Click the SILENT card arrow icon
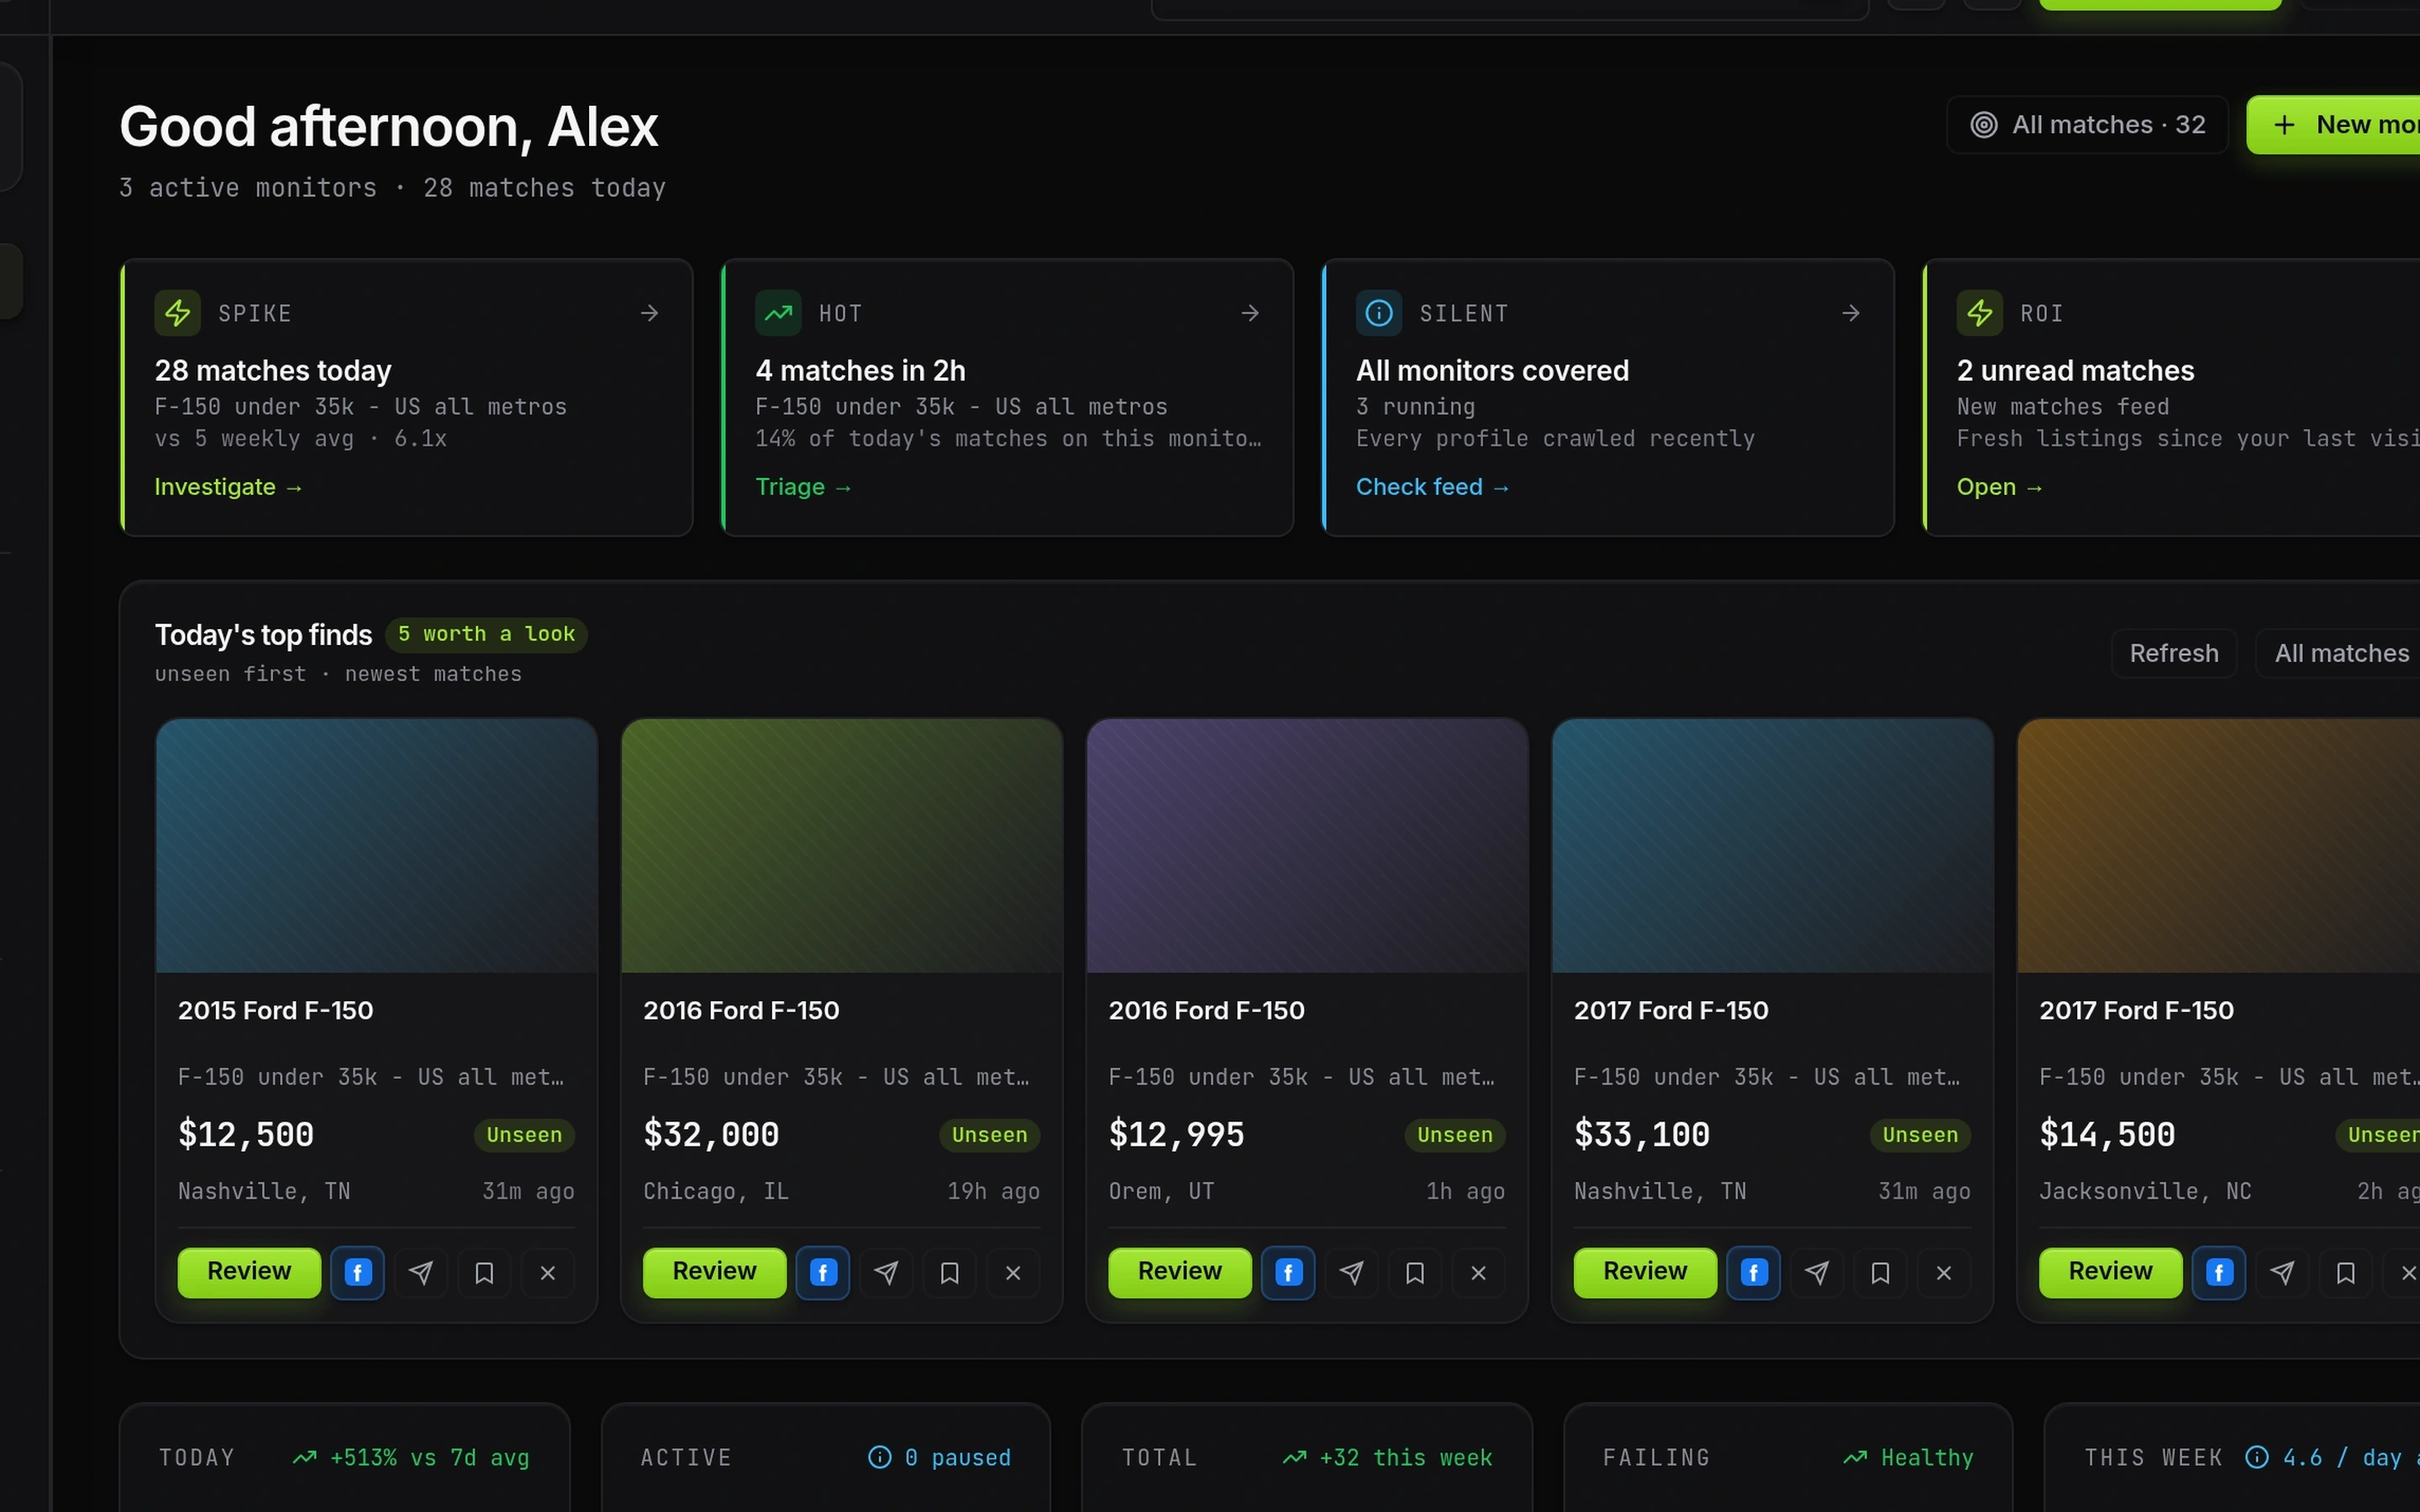The image size is (2420, 1512). click(x=1851, y=313)
